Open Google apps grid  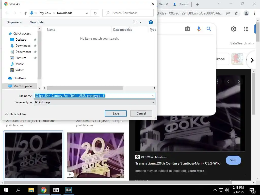pos(246,29)
